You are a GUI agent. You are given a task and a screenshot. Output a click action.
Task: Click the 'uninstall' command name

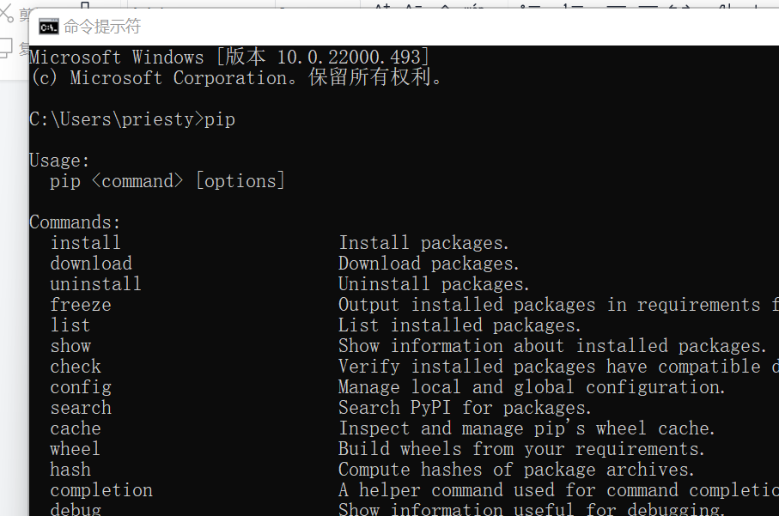pos(96,284)
